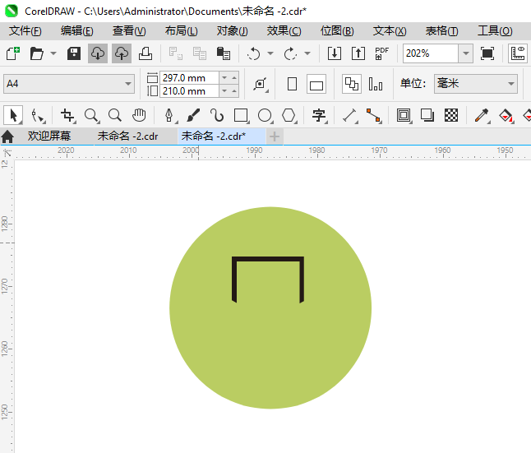Expand the open-file dropdown arrow
Viewport: 531px width, 453px height.
[53, 53]
